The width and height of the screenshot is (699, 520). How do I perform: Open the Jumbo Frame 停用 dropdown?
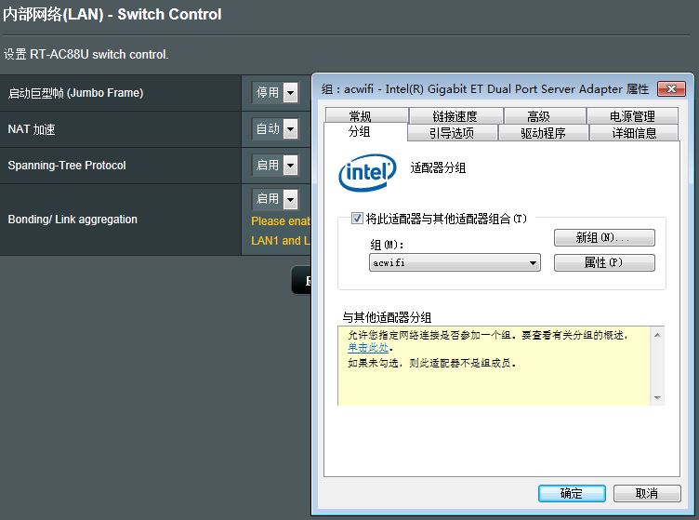[274, 93]
